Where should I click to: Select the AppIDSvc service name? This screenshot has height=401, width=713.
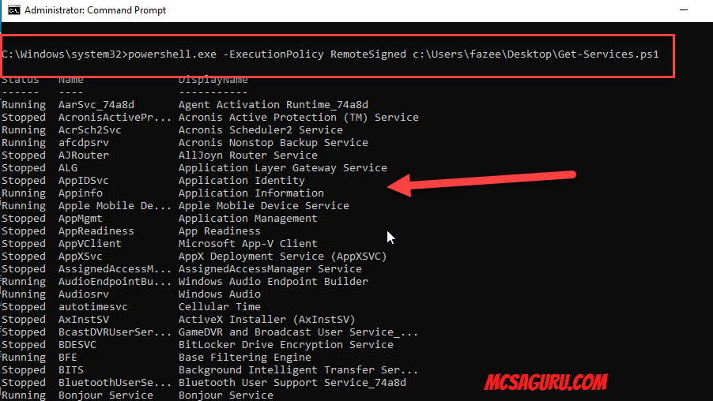pyautogui.click(x=84, y=181)
